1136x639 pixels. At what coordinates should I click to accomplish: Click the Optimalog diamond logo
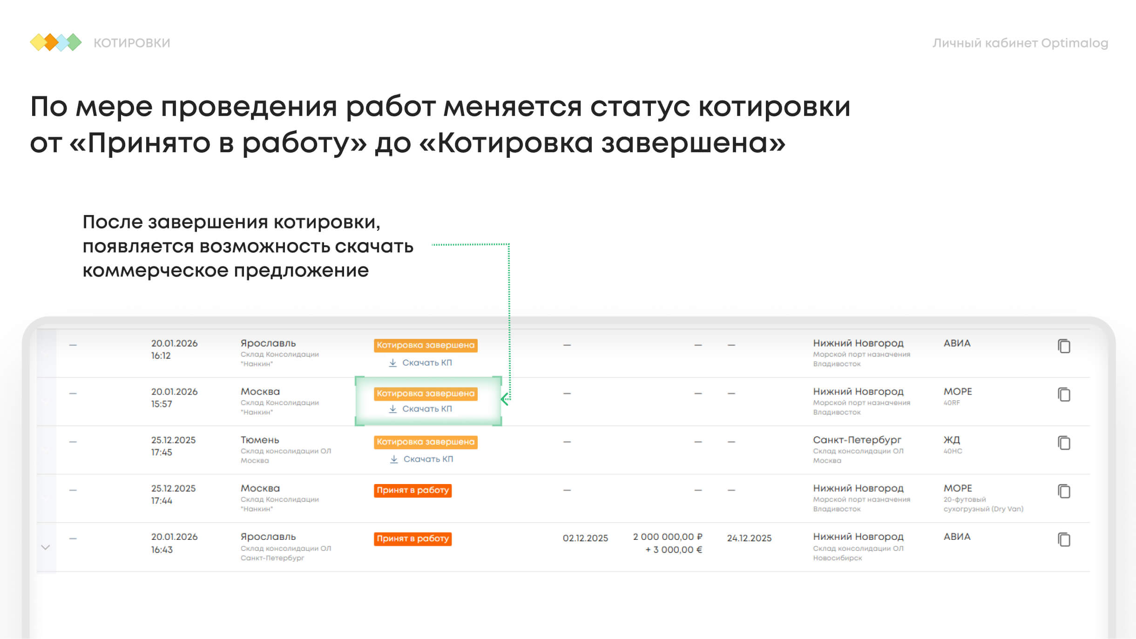tap(56, 42)
